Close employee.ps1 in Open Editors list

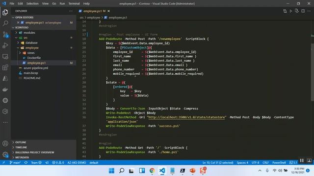pos(18,22)
